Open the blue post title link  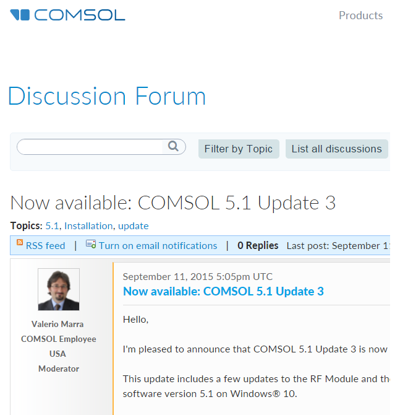point(223,291)
